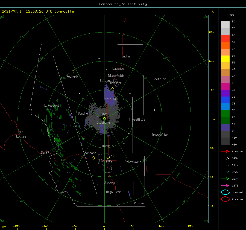This screenshot has width=246, height=230.
Task: Select the cyan 27ZW arrow icon
Action: click(x=225, y=172)
